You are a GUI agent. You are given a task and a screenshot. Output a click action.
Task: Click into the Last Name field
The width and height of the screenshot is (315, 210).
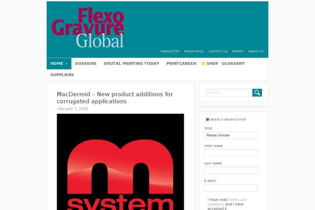pyautogui.click(x=230, y=170)
